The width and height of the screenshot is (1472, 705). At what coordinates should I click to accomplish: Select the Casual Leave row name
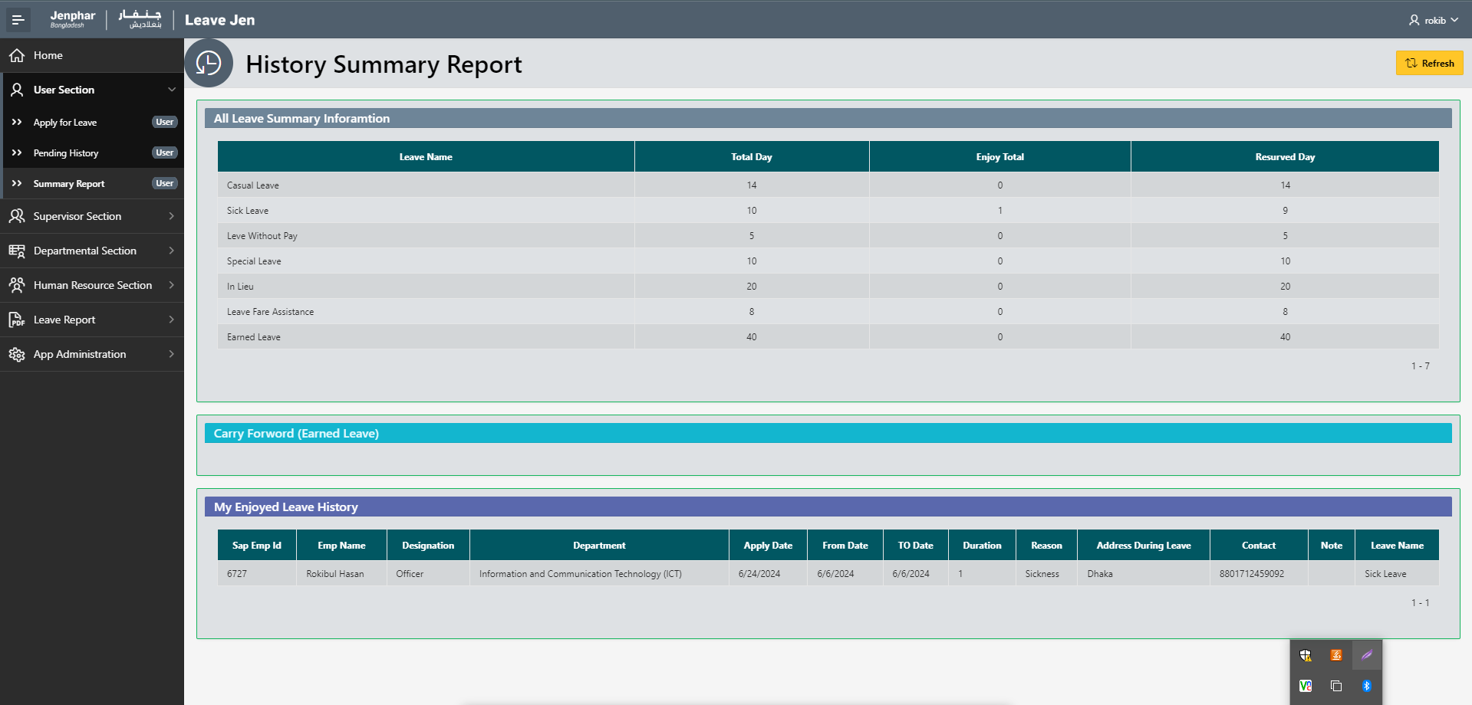(x=253, y=185)
